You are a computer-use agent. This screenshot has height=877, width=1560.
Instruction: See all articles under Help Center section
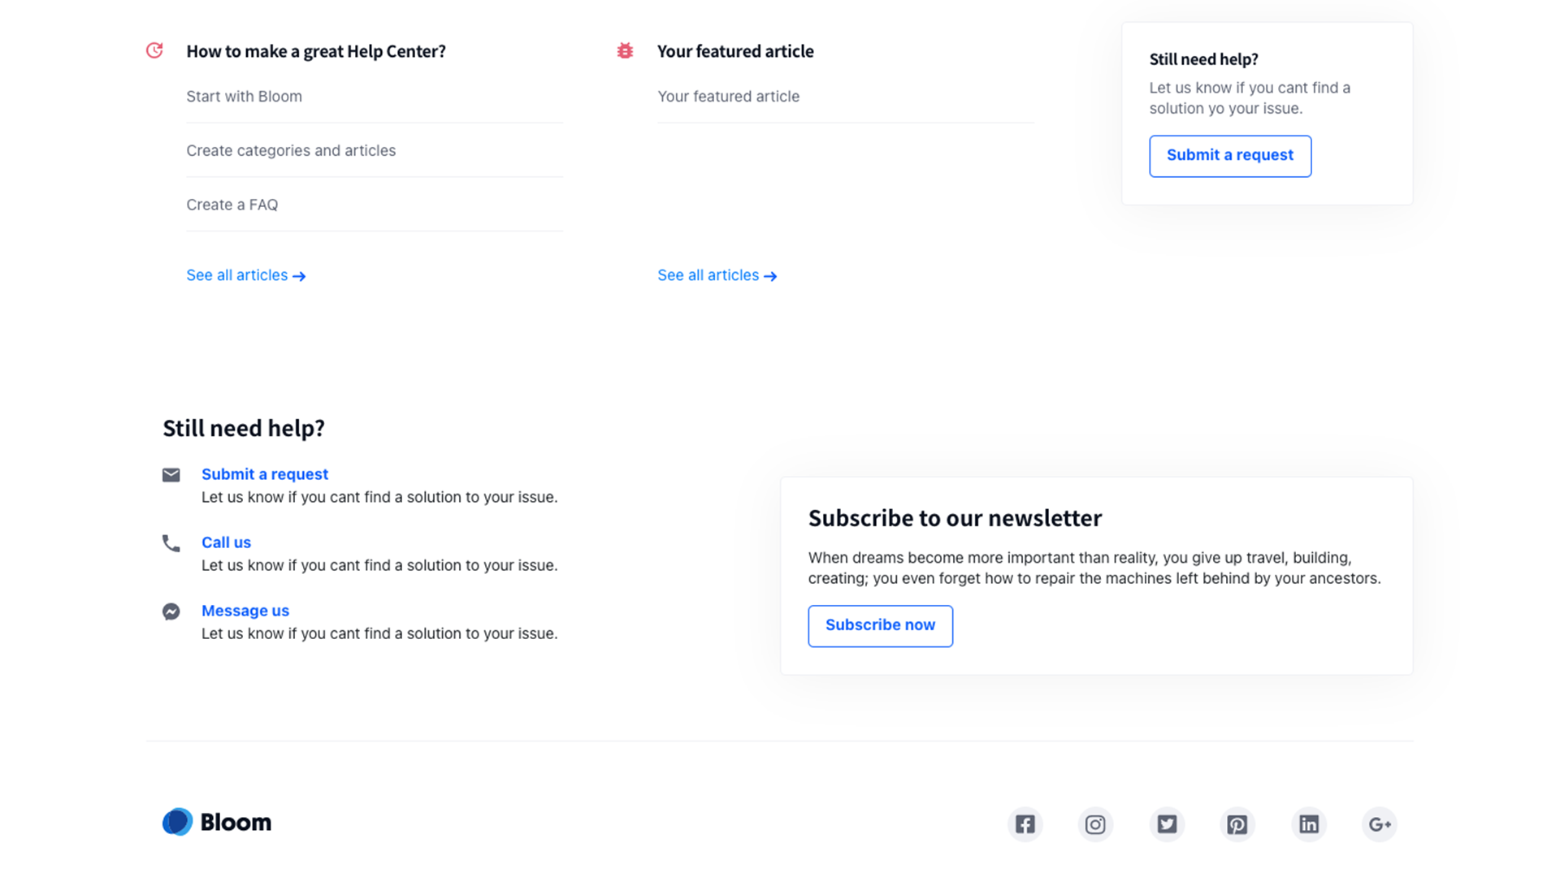[245, 276]
